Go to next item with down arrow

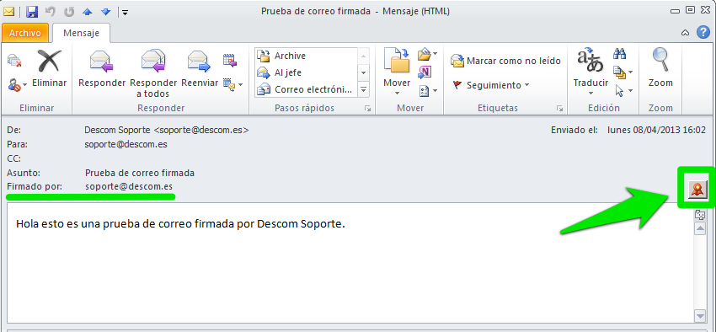pyautogui.click(x=105, y=12)
